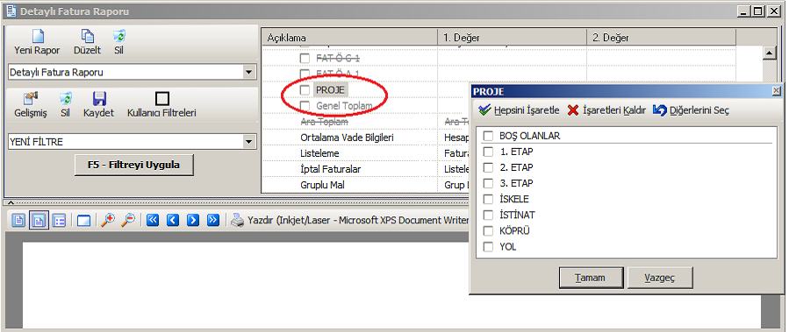Check the PROJE checkbox in list
The height and width of the screenshot is (332, 789).
pos(305,90)
